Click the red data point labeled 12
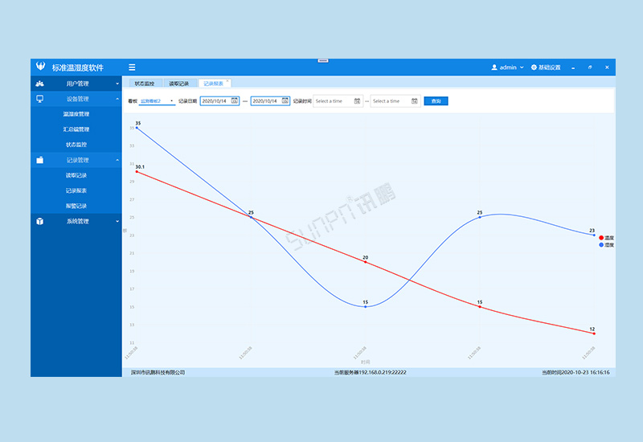 (594, 334)
